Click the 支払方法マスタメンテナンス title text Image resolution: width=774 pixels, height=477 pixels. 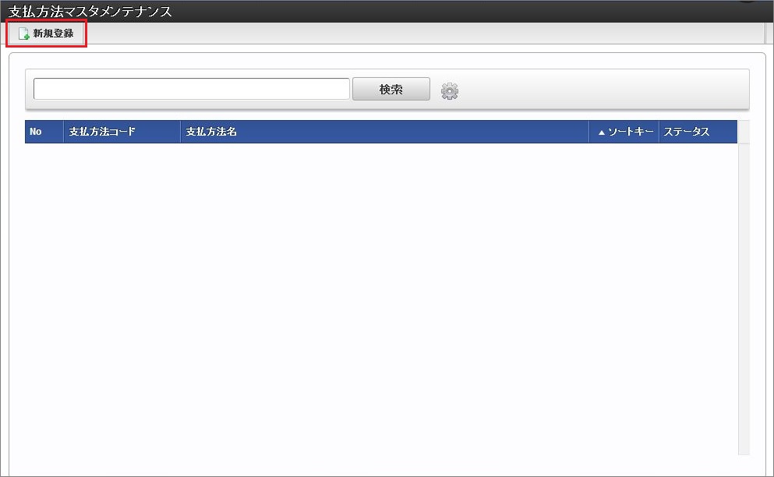point(90,12)
